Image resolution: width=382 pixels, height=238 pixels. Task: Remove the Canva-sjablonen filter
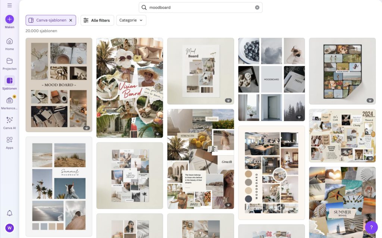pyautogui.click(x=71, y=20)
